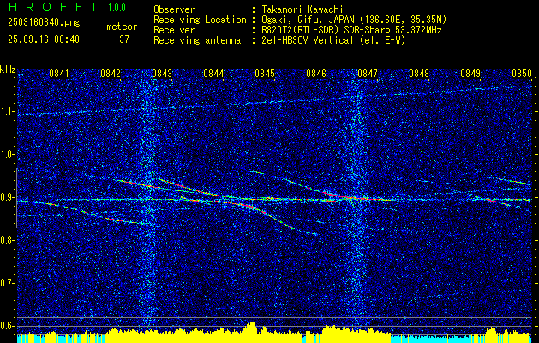Screen dimensions: 539x343
Task: Click time marker 0841
Action: tap(59, 74)
